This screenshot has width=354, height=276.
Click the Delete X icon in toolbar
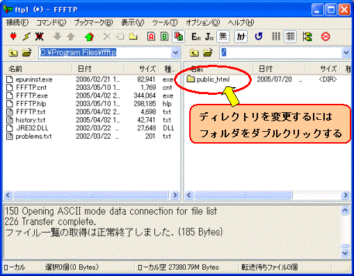pos(107,36)
